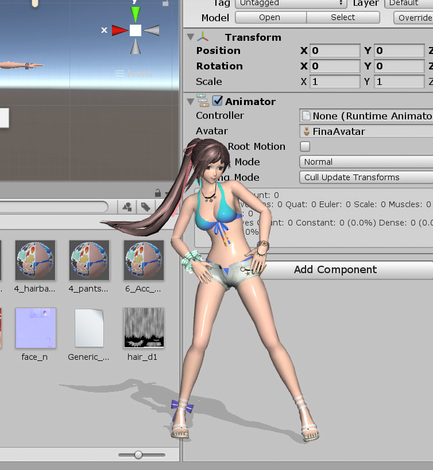Click the Open model button

[270, 17]
